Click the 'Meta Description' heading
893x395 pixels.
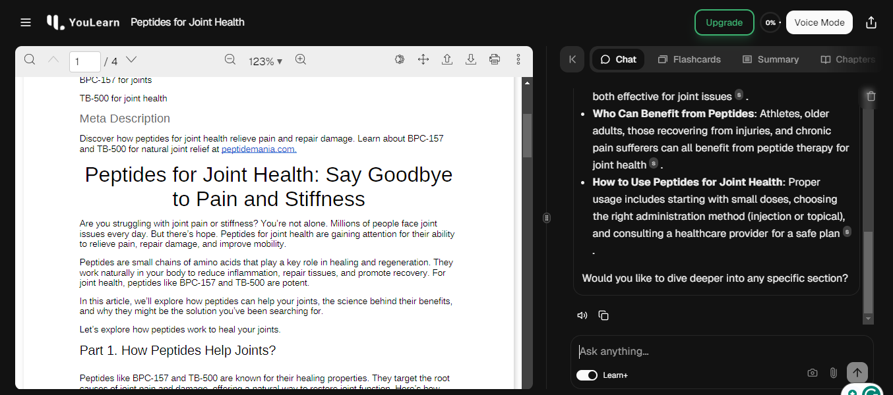tap(125, 118)
